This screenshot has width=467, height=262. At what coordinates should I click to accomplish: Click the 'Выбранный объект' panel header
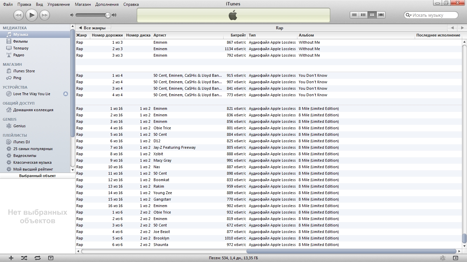pyautogui.click(x=37, y=176)
